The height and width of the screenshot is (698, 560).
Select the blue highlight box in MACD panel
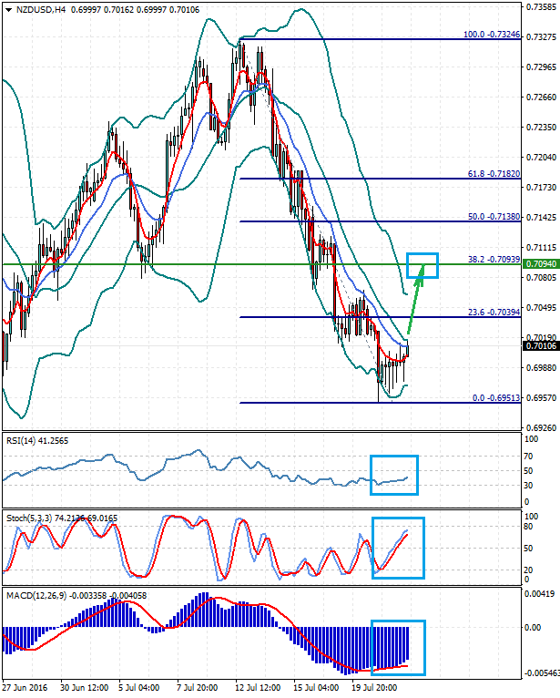[x=397, y=648]
